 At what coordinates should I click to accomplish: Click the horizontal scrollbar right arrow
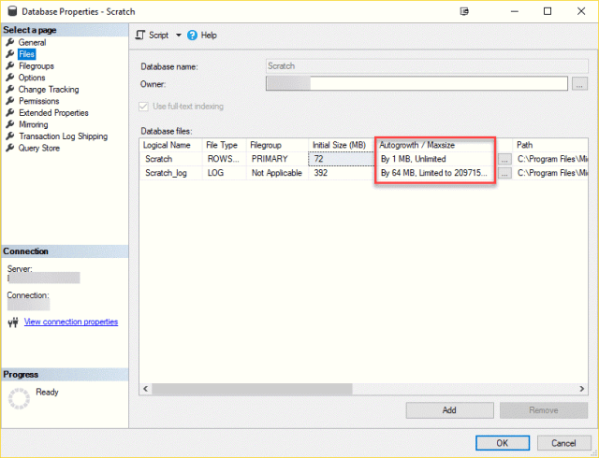click(x=582, y=389)
